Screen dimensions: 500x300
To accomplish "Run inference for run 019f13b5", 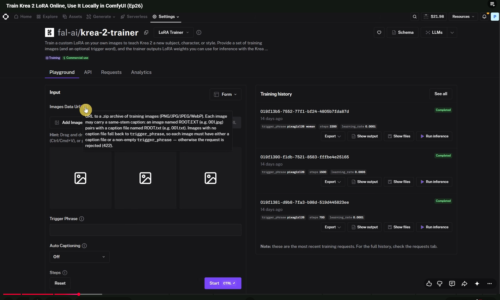I will pos(434,136).
